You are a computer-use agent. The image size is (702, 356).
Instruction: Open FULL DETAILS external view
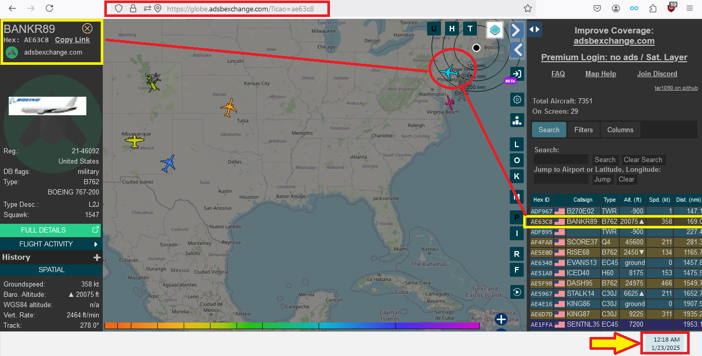tap(50, 230)
